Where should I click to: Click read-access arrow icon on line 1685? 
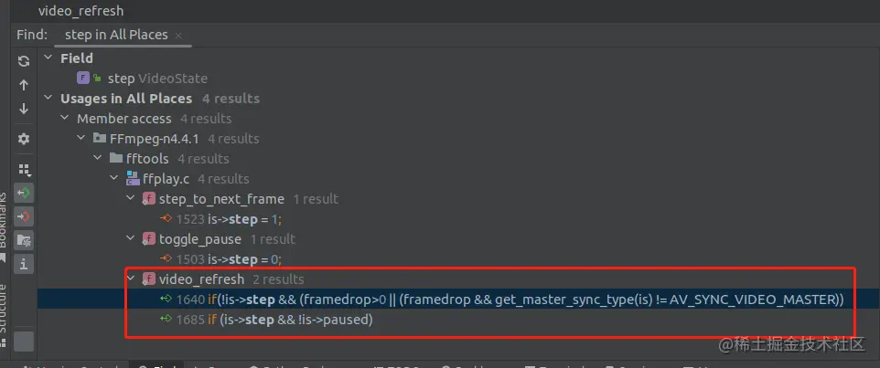point(166,320)
